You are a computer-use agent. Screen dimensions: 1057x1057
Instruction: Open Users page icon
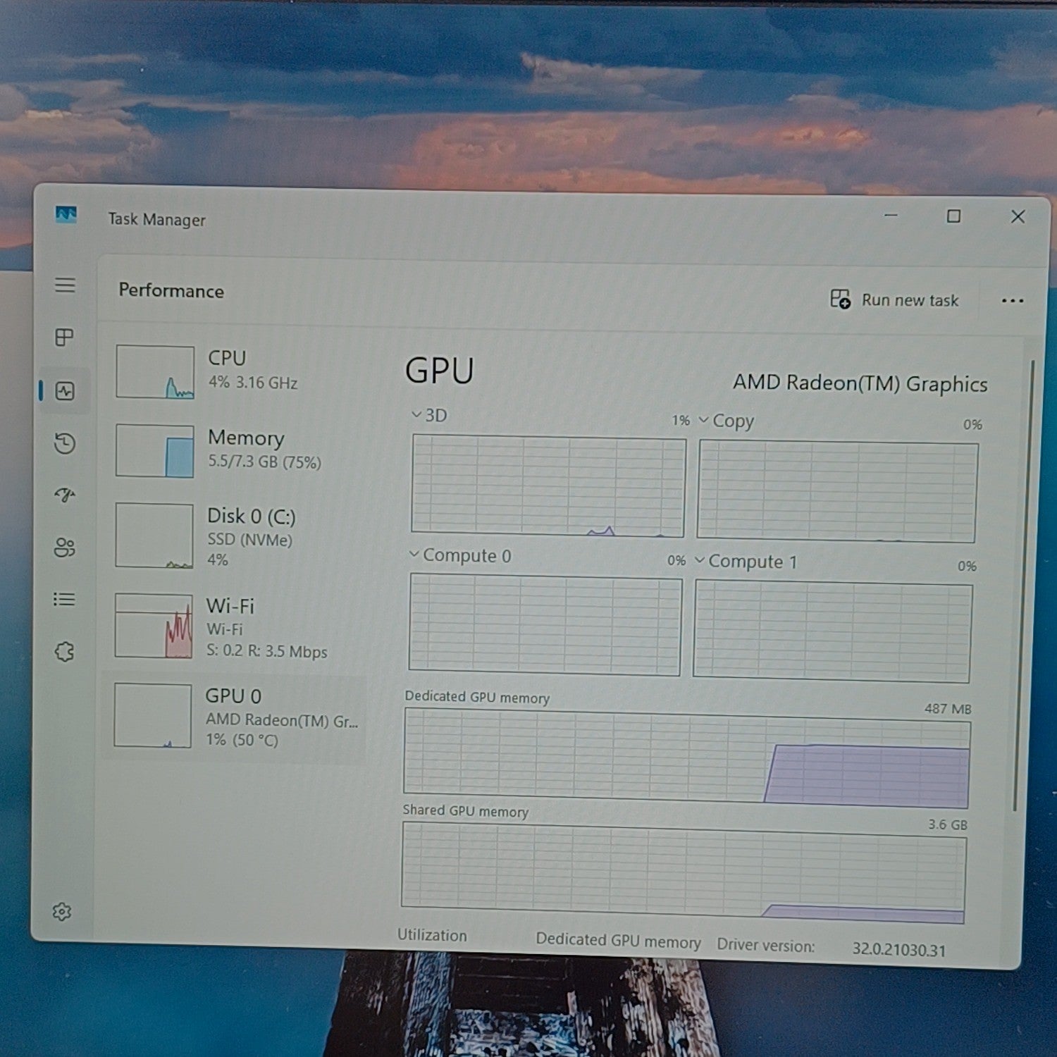[64, 548]
